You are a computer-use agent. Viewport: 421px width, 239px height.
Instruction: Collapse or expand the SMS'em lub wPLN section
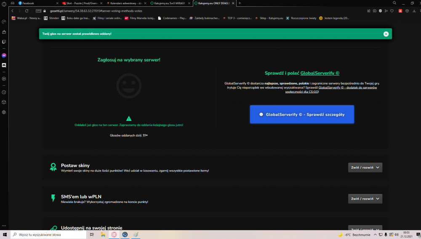point(365,199)
